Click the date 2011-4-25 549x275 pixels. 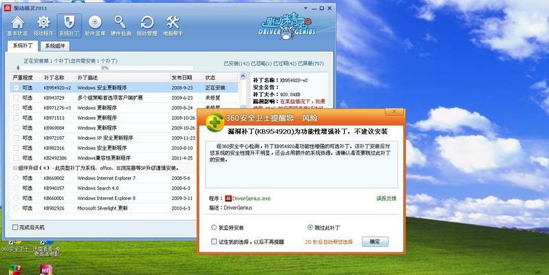(x=182, y=158)
